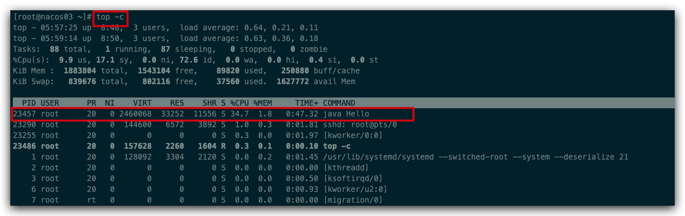Click the highlighted "top -c" command text
Image resolution: width=685 pixels, height=216 pixels.
coord(111,17)
